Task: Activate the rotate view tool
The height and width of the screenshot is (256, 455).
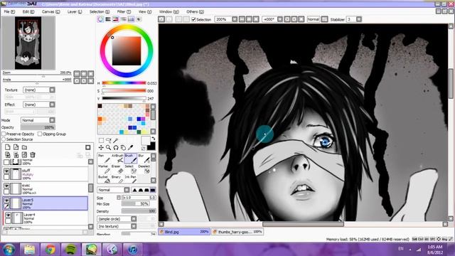Action: 116,148
